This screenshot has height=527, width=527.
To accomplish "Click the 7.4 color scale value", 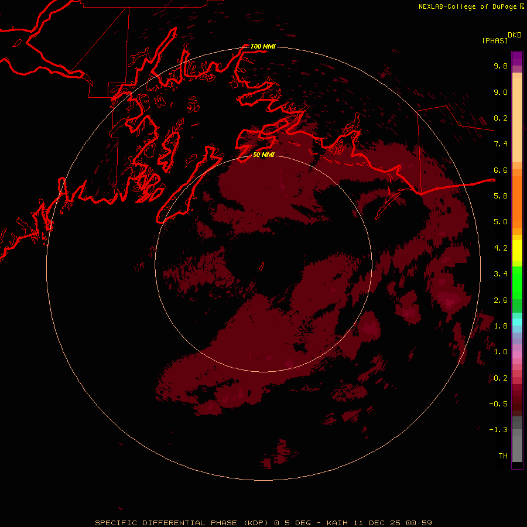I will (x=501, y=144).
